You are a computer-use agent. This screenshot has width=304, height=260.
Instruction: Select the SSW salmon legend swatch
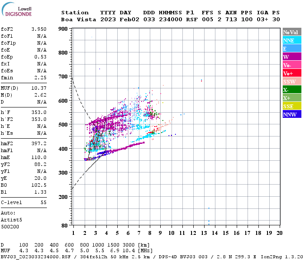point(292,81)
